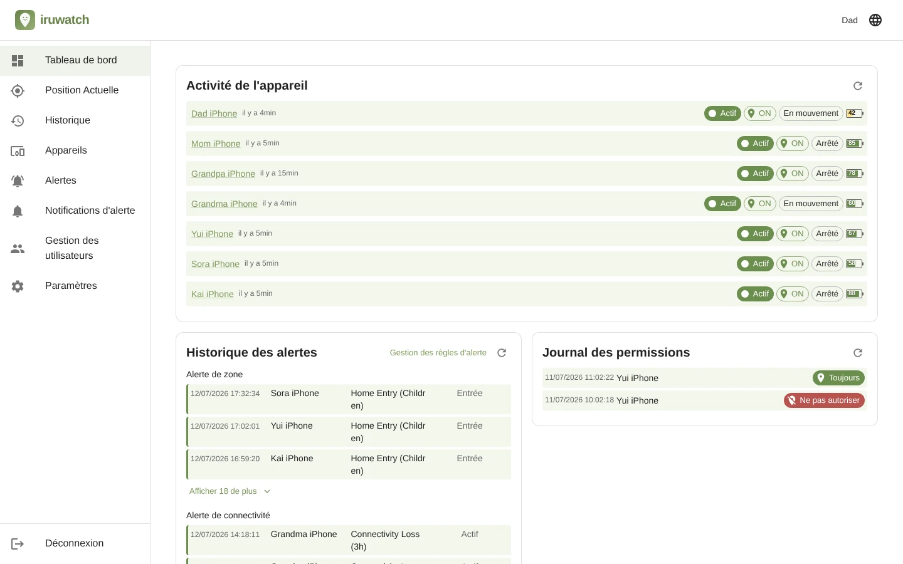Select the Yui iPhone 17:02:01 zone alert
Image resolution: width=903 pixels, height=564 pixels.
tap(349, 432)
